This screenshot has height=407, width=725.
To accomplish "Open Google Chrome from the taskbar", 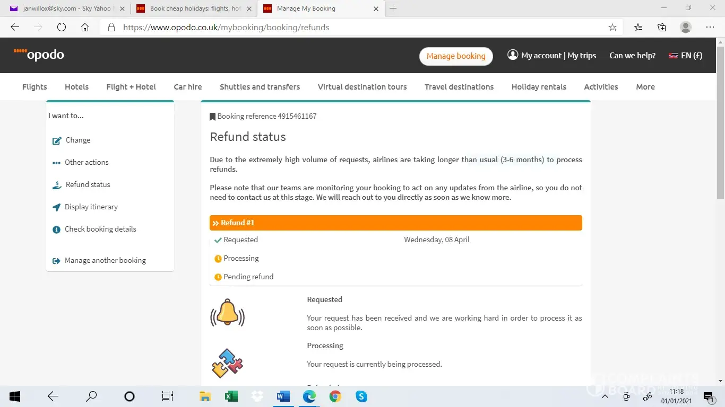I will click(335, 396).
